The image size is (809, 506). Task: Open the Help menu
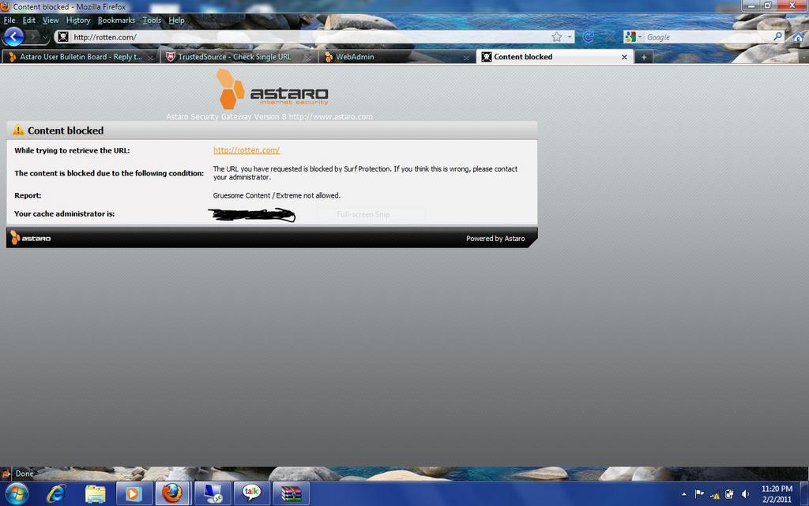tap(176, 20)
